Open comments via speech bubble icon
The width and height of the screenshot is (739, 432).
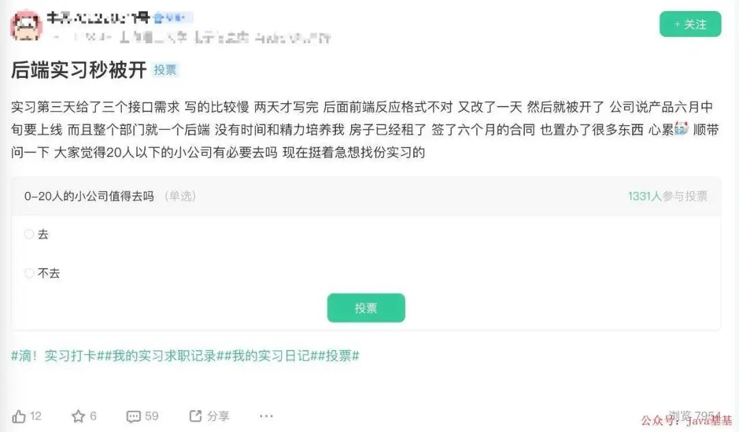tap(133, 416)
